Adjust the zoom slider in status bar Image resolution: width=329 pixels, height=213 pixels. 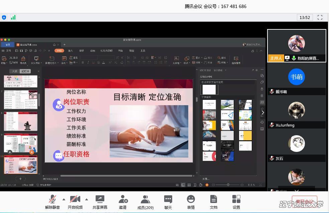[228, 185]
